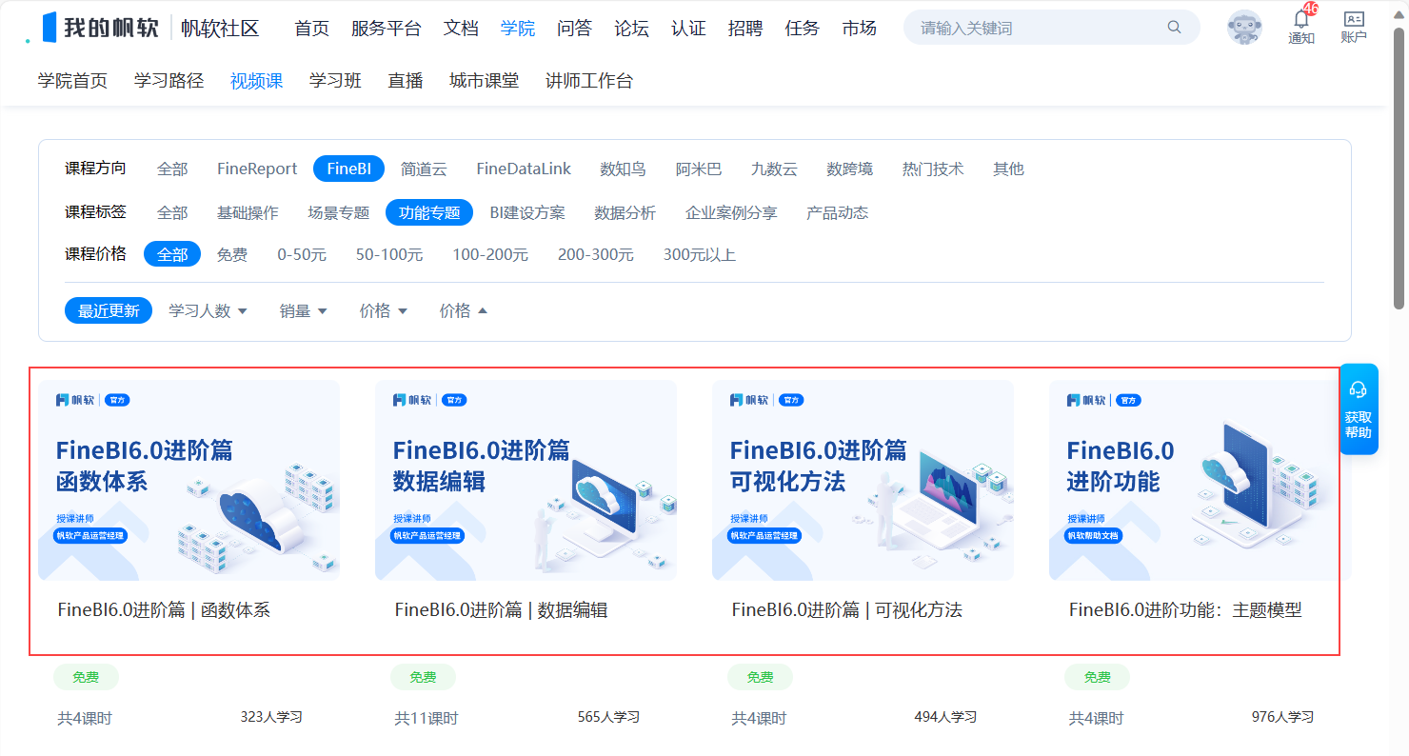
Task: Click the 我的帆软 logo
Action: (102, 28)
